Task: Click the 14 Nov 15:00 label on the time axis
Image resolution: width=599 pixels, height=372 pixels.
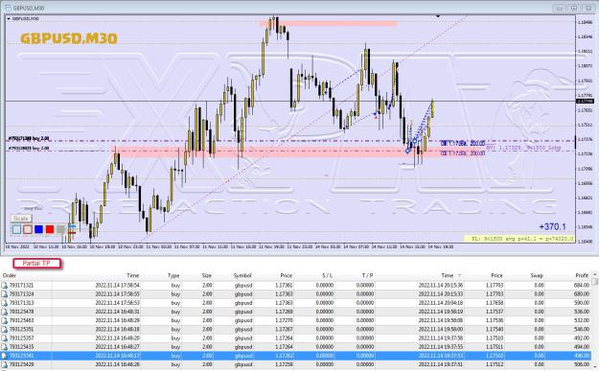Action: [x=412, y=247]
